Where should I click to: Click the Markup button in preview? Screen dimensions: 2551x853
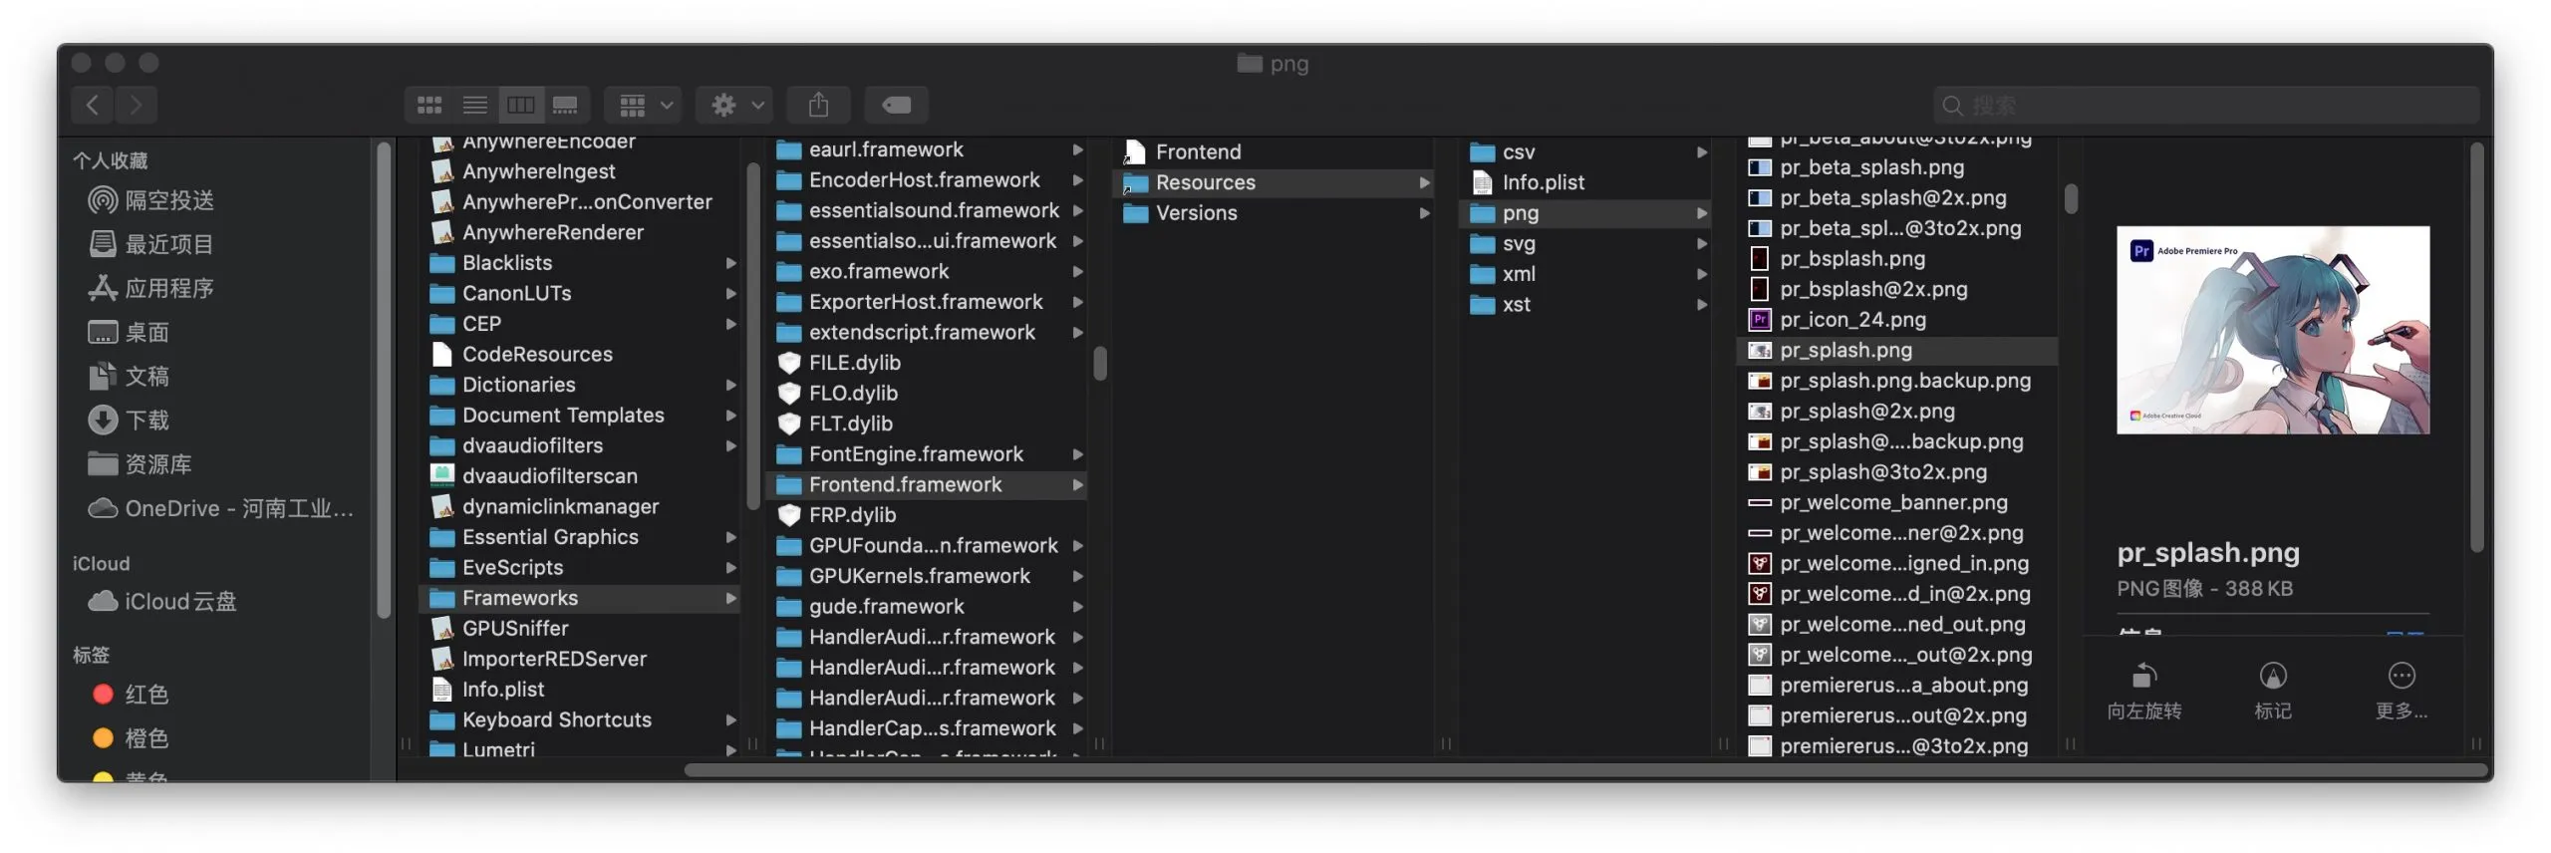(2273, 691)
